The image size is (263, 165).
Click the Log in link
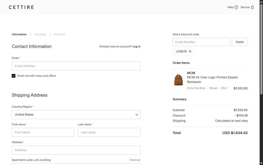[136, 47]
